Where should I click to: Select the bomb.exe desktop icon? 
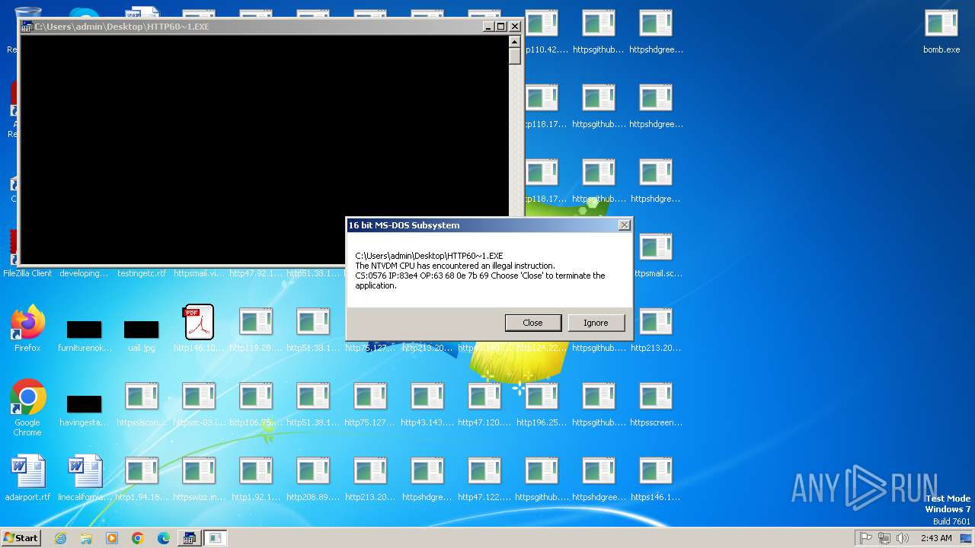941,32
